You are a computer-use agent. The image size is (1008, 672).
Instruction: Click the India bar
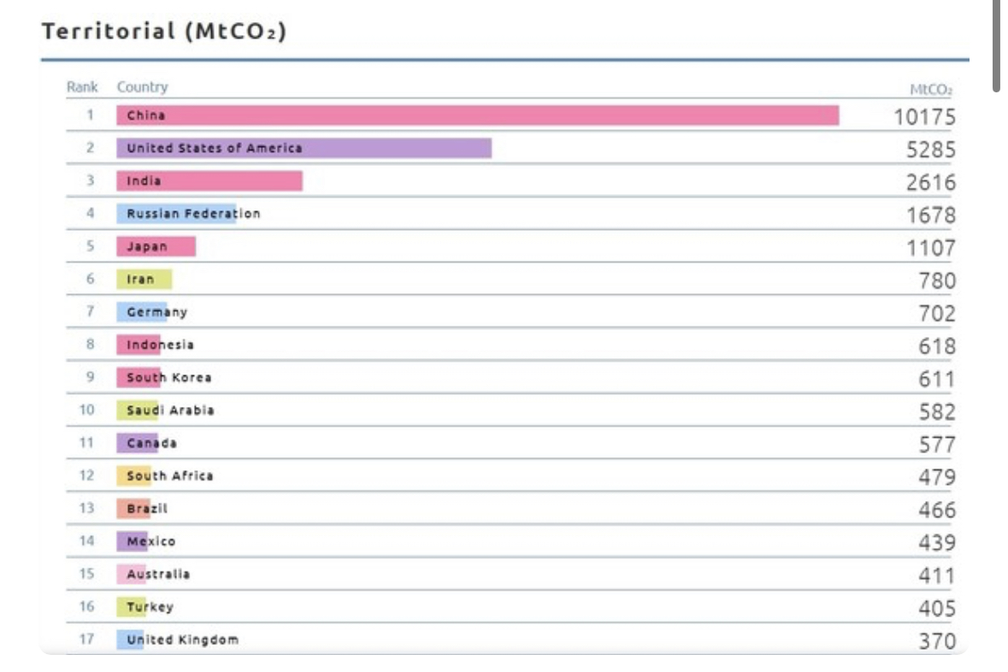tap(209, 180)
